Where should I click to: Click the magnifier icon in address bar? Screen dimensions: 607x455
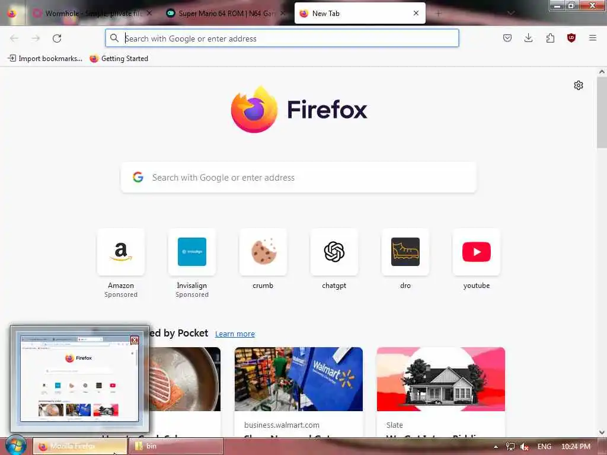click(x=114, y=38)
